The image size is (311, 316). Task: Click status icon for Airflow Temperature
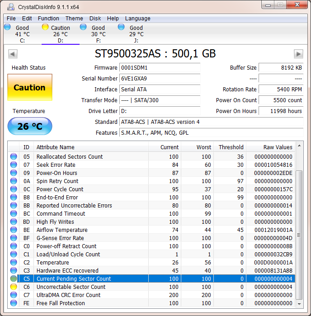pyautogui.click(x=14, y=230)
